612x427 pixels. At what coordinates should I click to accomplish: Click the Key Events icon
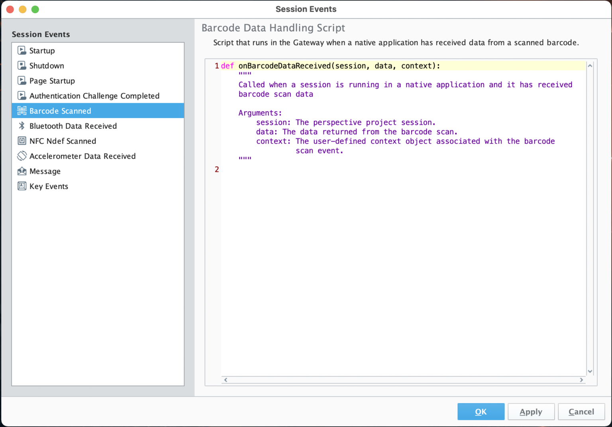click(22, 186)
